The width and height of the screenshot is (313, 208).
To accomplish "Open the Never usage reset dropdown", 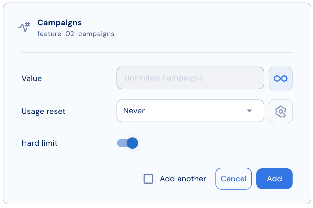I will pyautogui.click(x=190, y=111).
